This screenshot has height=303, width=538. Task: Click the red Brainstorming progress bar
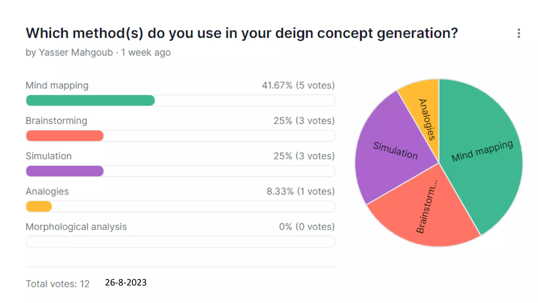tap(65, 136)
